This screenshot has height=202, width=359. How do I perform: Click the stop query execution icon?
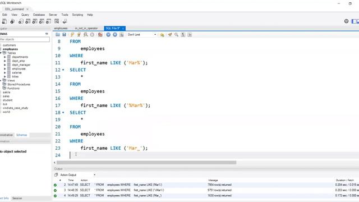pos(92,35)
